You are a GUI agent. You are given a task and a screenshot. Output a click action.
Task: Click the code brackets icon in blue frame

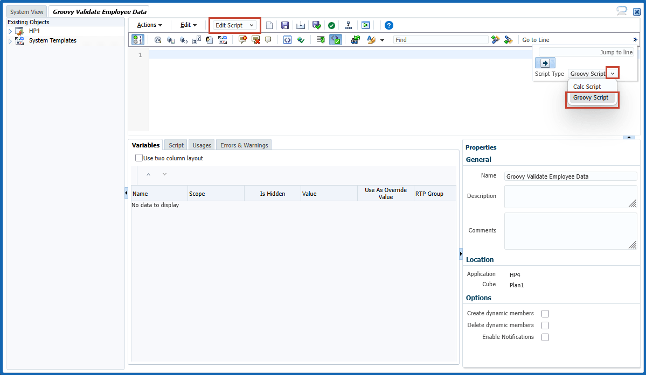point(288,40)
